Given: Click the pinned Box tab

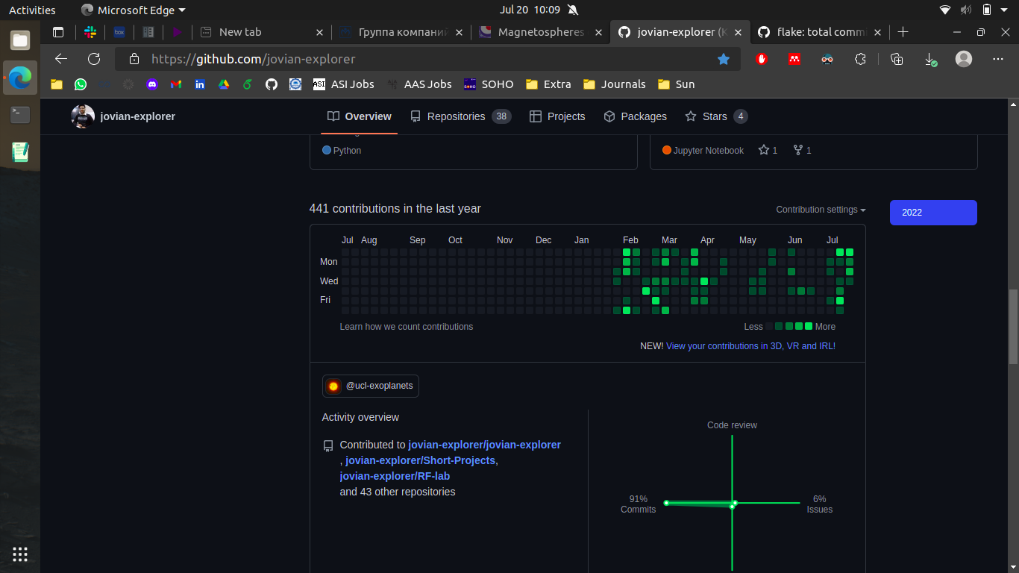Looking at the screenshot, I should [119, 32].
